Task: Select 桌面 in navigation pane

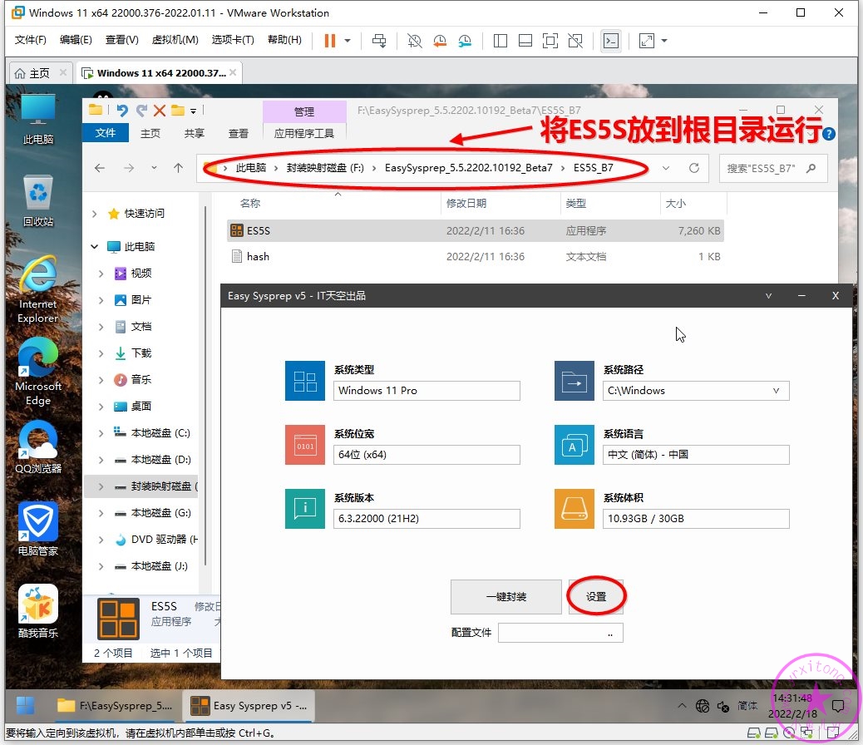Action: (133, 407)
